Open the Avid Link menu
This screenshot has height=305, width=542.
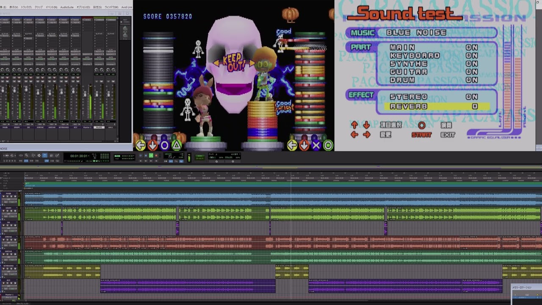[127, 7]
